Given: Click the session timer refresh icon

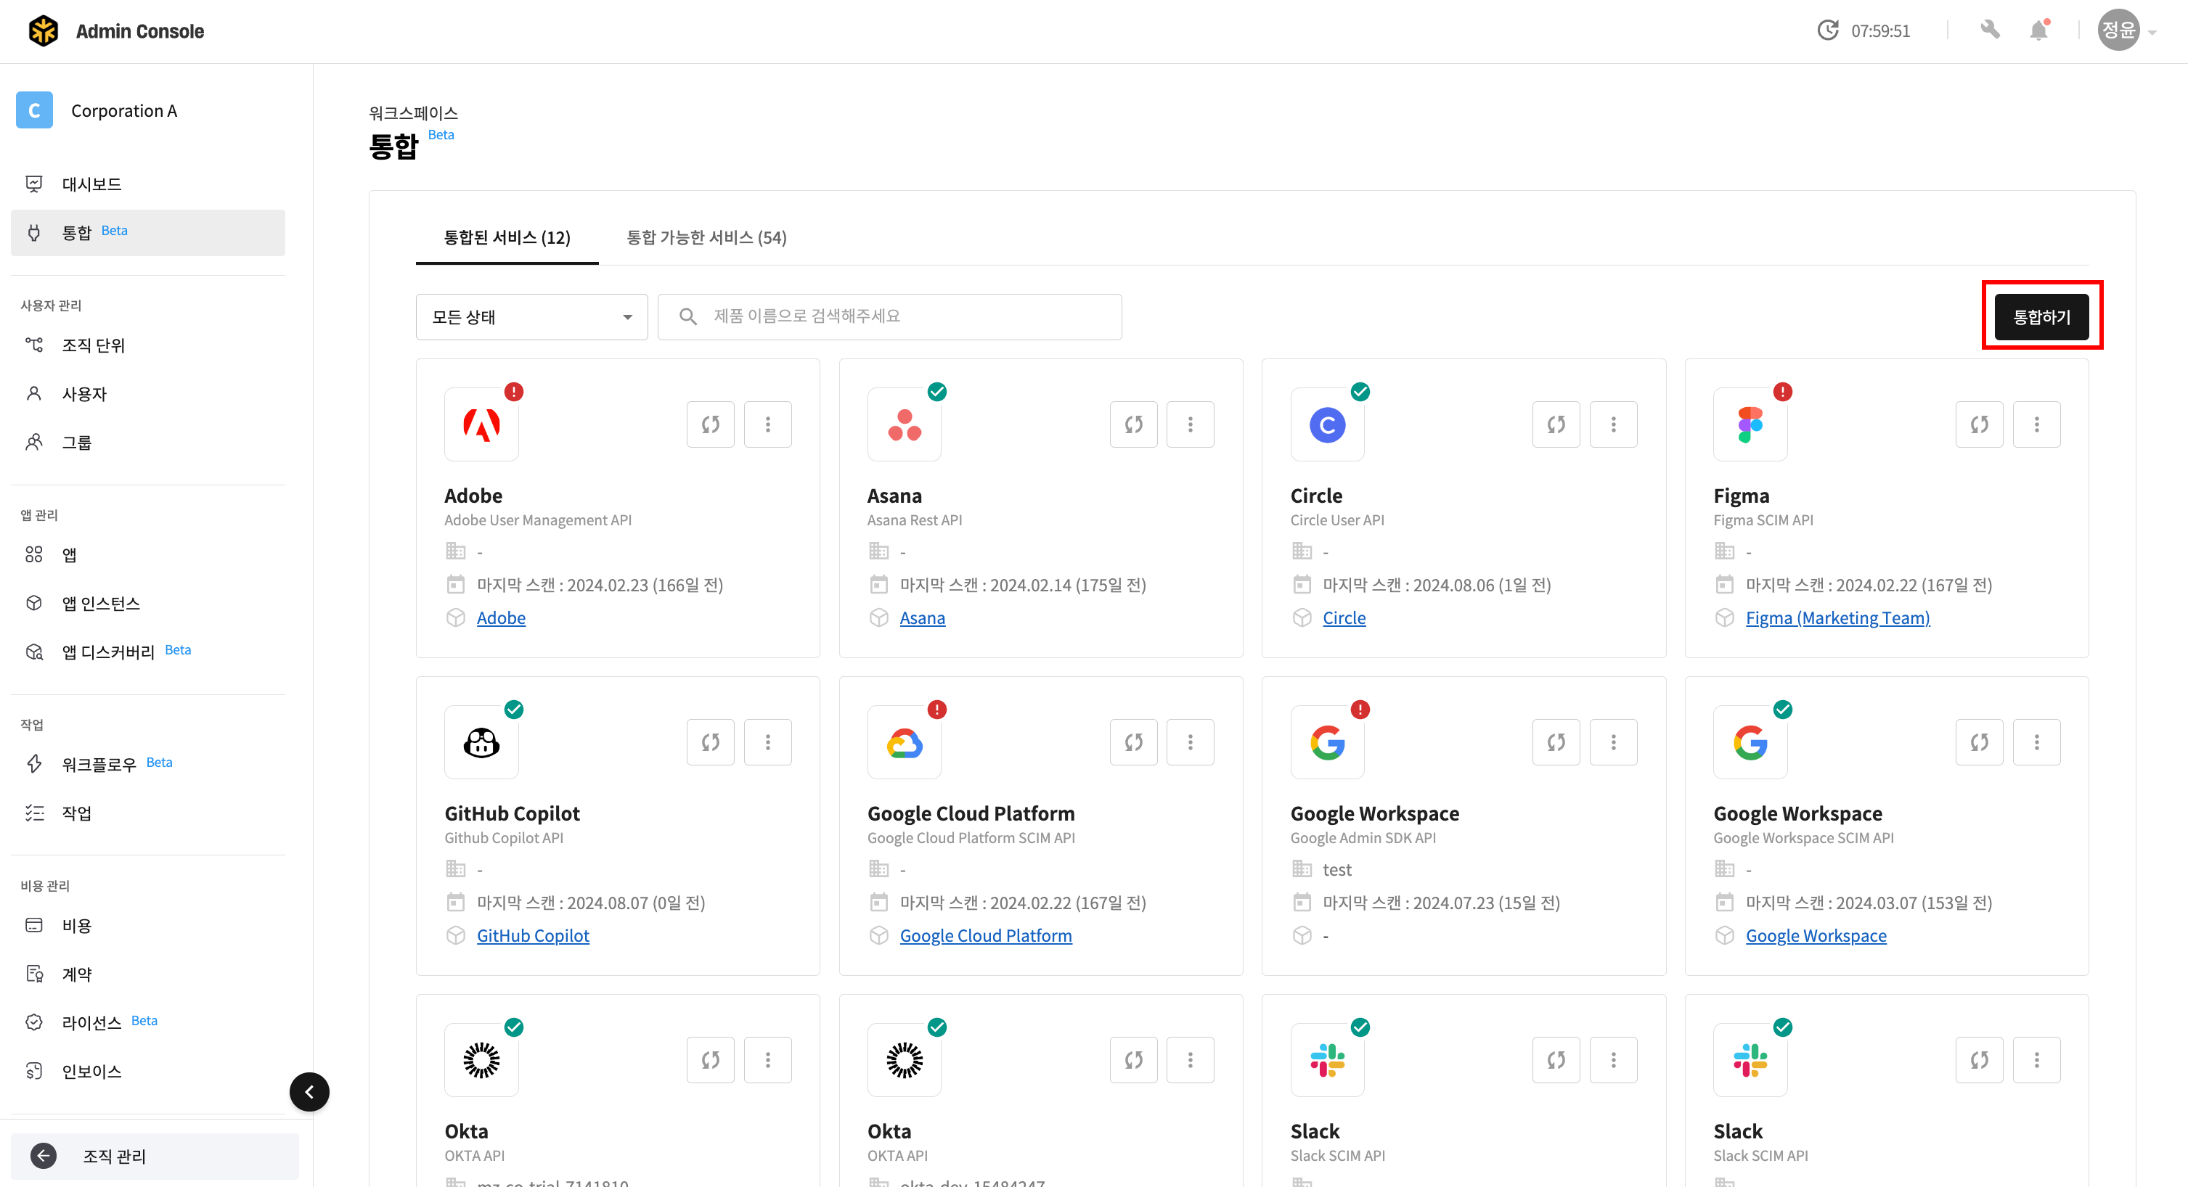Looking at the screenshot, I should pyautogui.click(x=1827, y=30).
